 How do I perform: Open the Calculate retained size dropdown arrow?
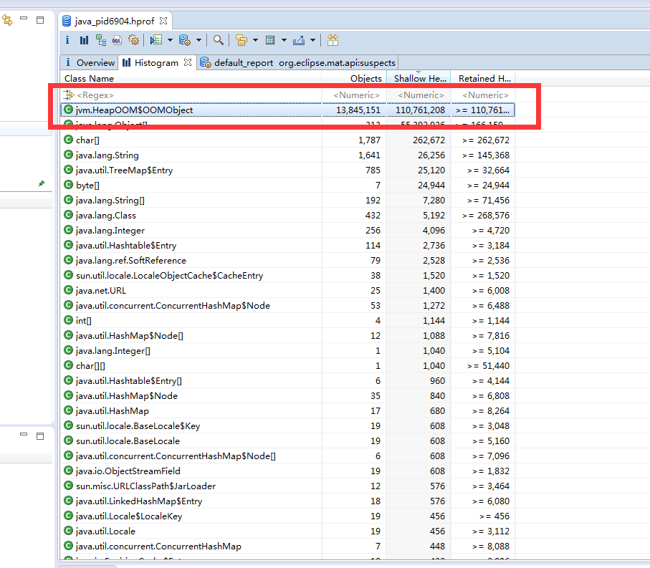coord(284,40)
